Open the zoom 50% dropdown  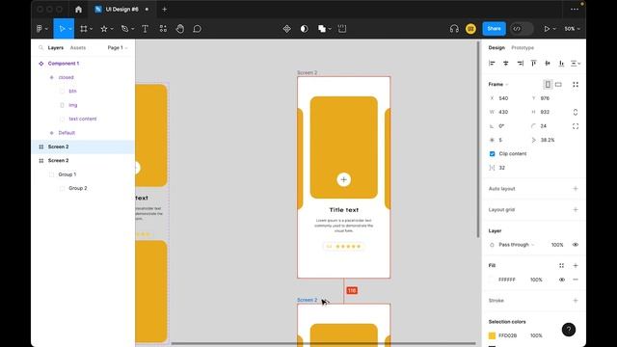[572, 29]
